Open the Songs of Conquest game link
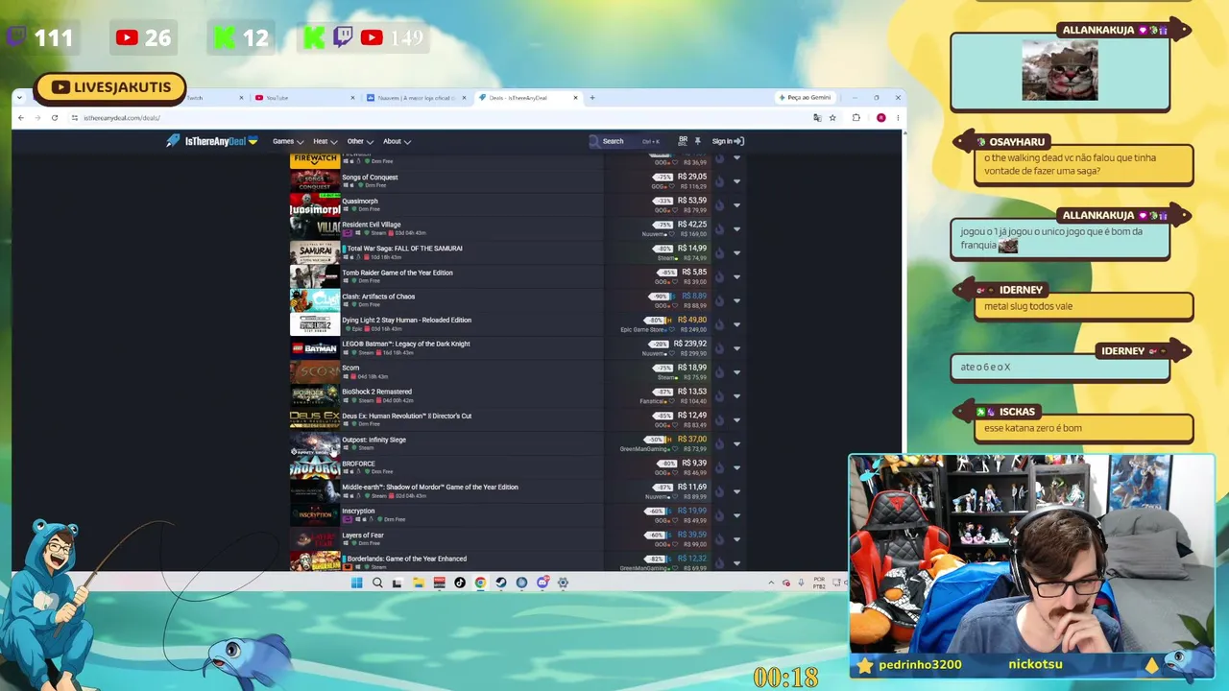 coord(370,178)
